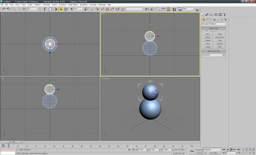This screenshot has height=155, width=256.
Task: Open the Render Scene dialog teapot icon
Action: pyautogui.click(x=180, y=9)
